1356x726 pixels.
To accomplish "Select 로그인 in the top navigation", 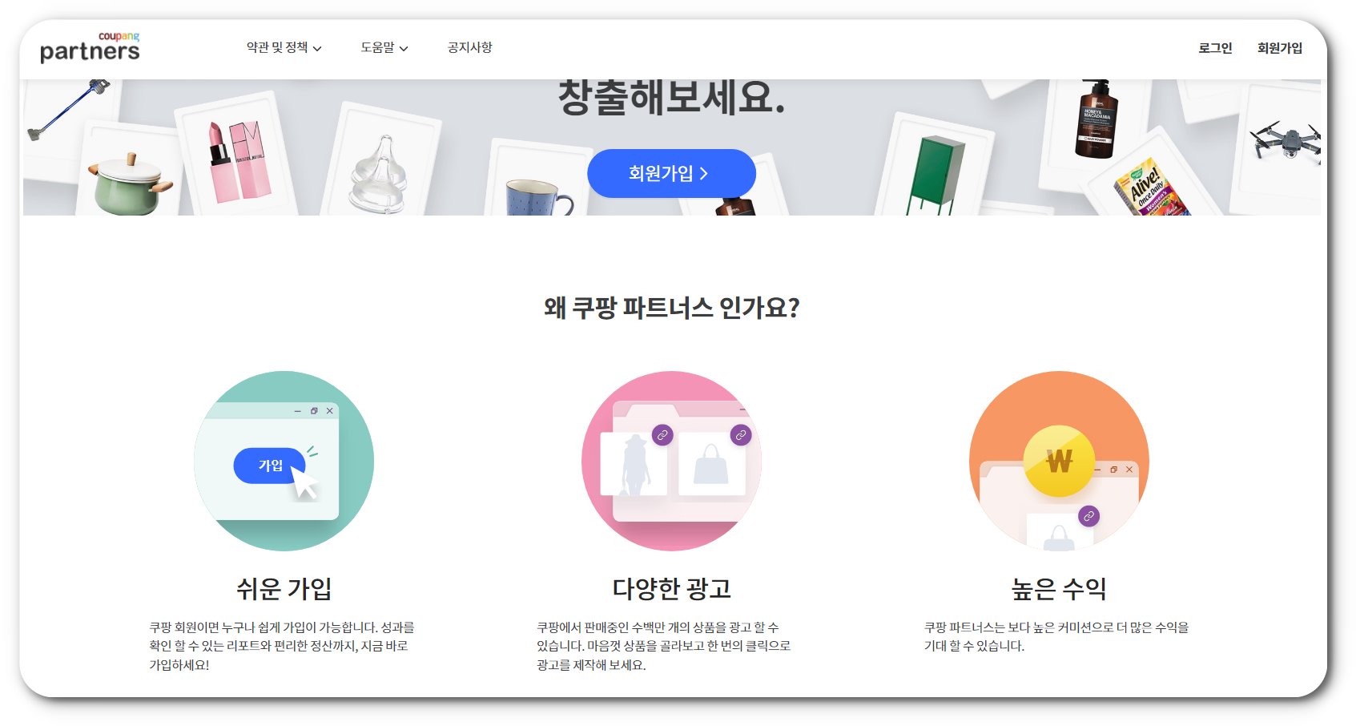I will pos(1214,47).
